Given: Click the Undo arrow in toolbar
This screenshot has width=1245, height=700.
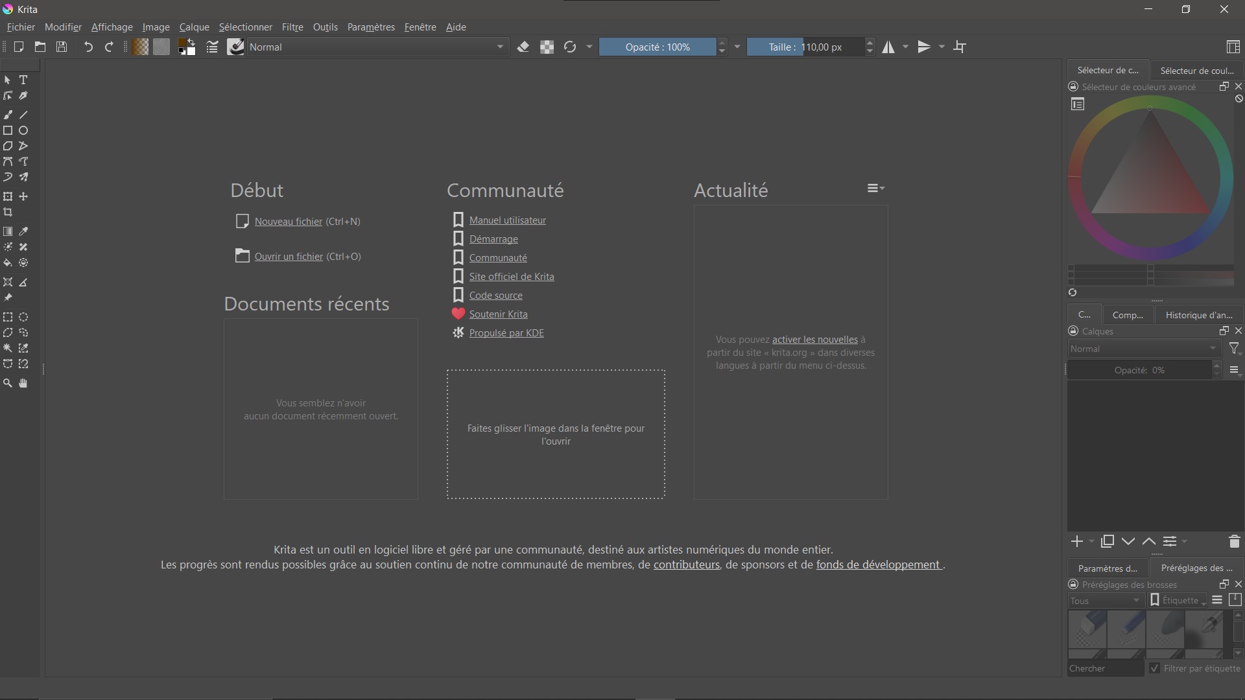Looking at the screenshot, I should click(88, 47).
